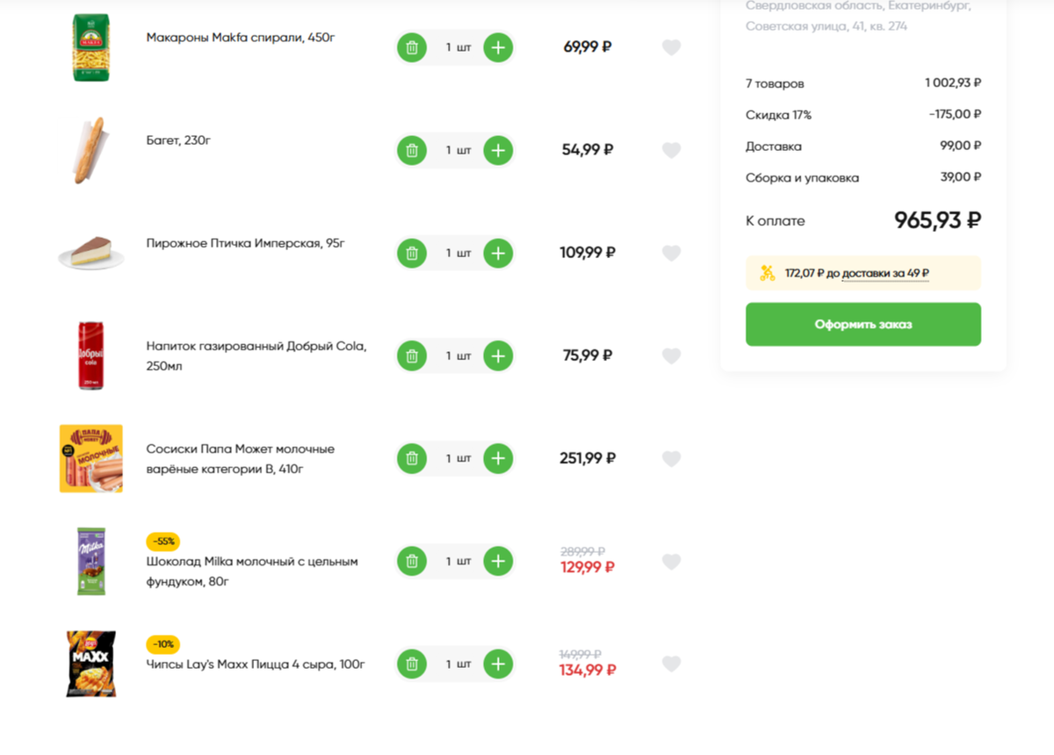
Task: Click the Добрый Cola product name
Action: pyautogui.click(x=256, y=346)
